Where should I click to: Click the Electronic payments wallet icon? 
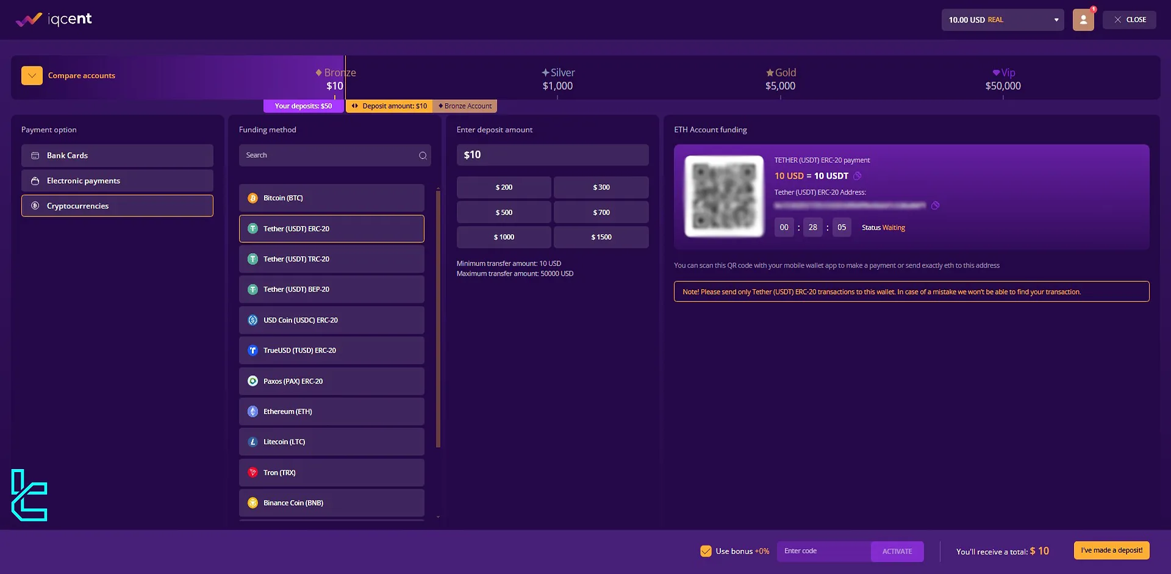pyautogui.click(x=35, y=181)
